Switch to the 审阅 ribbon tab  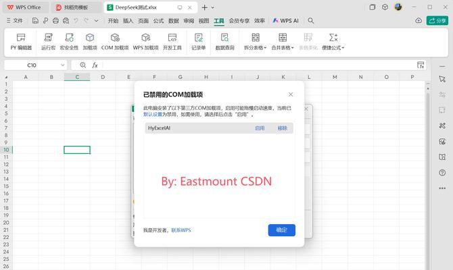click(x=189, y=21)
